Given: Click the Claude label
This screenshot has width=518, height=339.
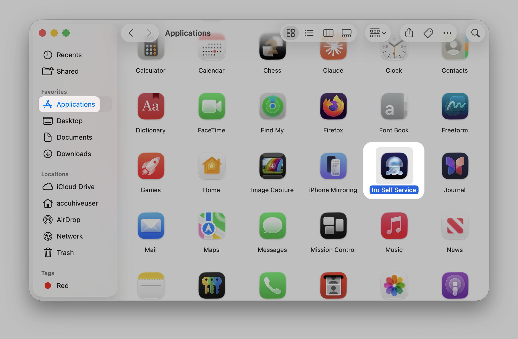Looking at the screenshot, I should pos(333,71).
